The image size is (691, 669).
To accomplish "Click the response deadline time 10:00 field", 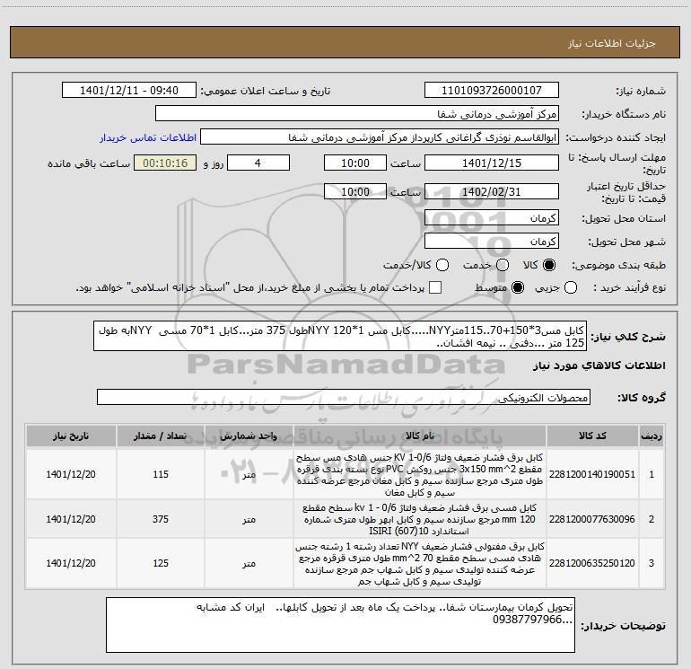I will click(355, 163).
